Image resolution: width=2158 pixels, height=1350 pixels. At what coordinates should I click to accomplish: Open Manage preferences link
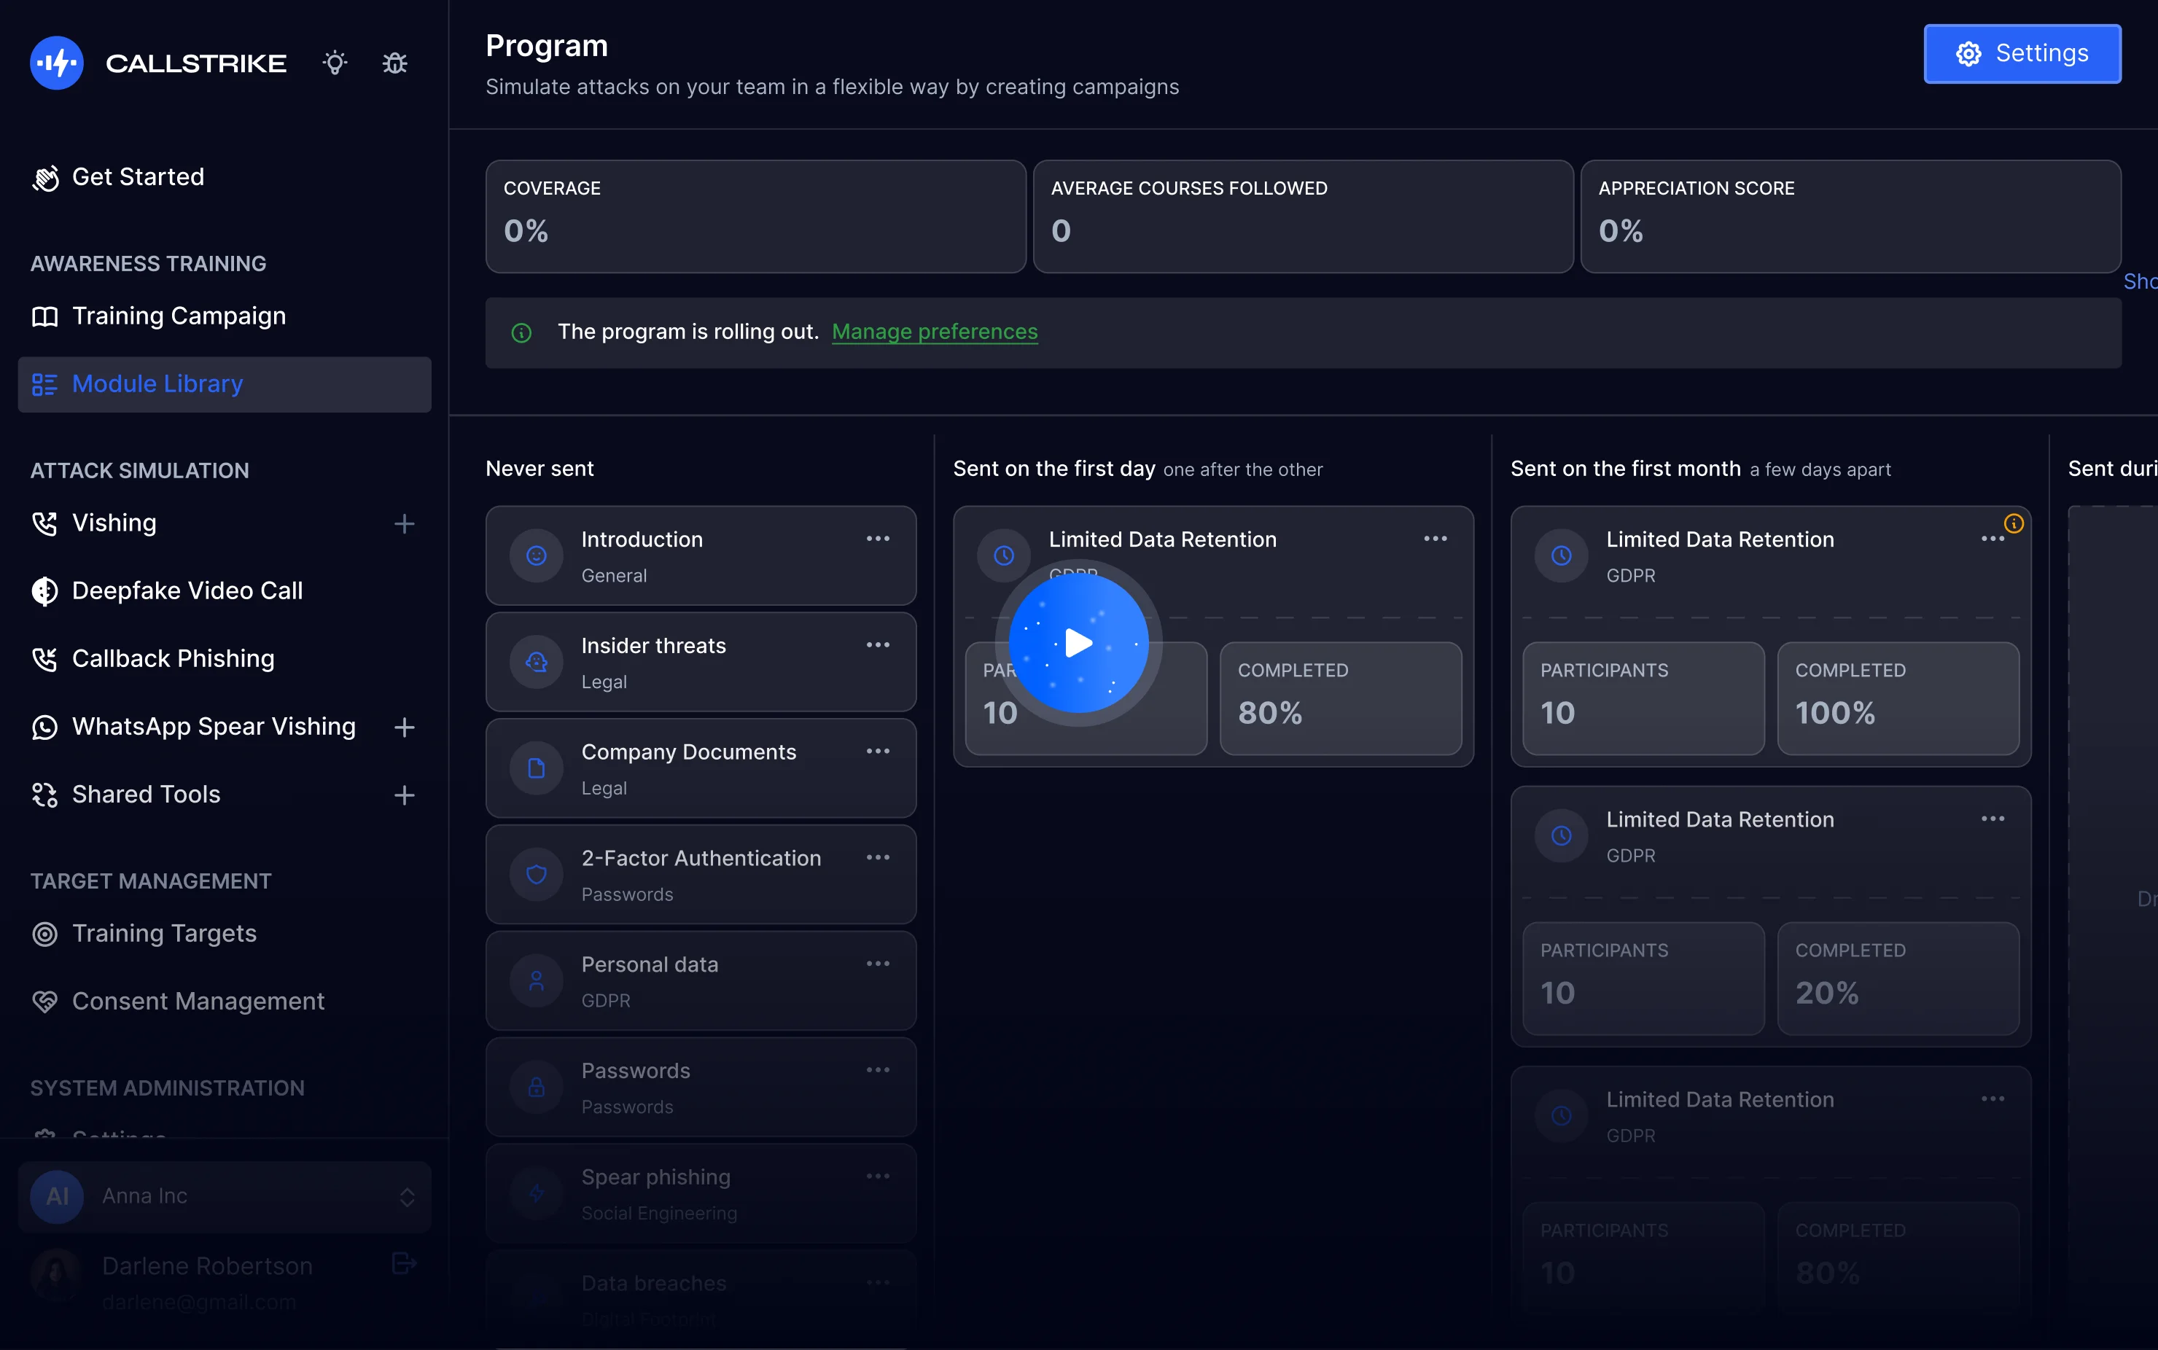pyautogui.click(x=934, y=331)
